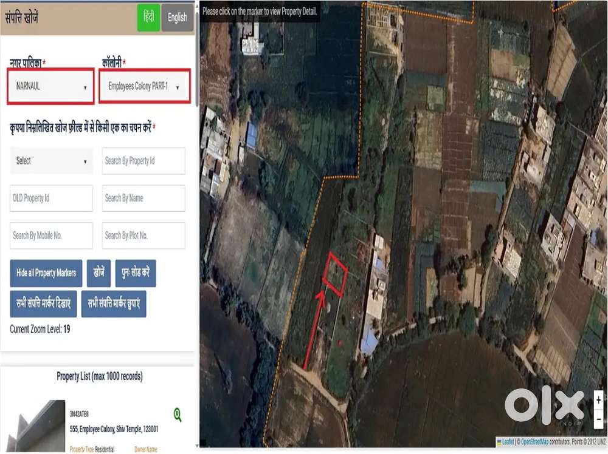Zoom in the map with plus button
This screenshot has height=454, width=608.
click(599, 400)
